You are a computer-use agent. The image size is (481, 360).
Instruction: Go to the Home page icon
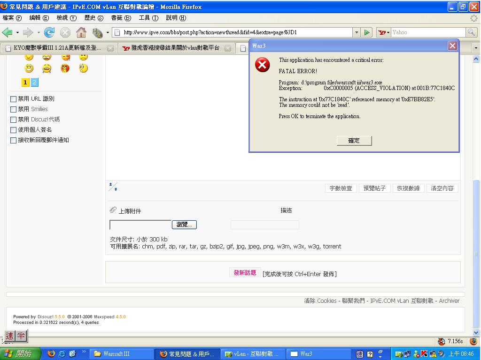[x=81, y=32]
